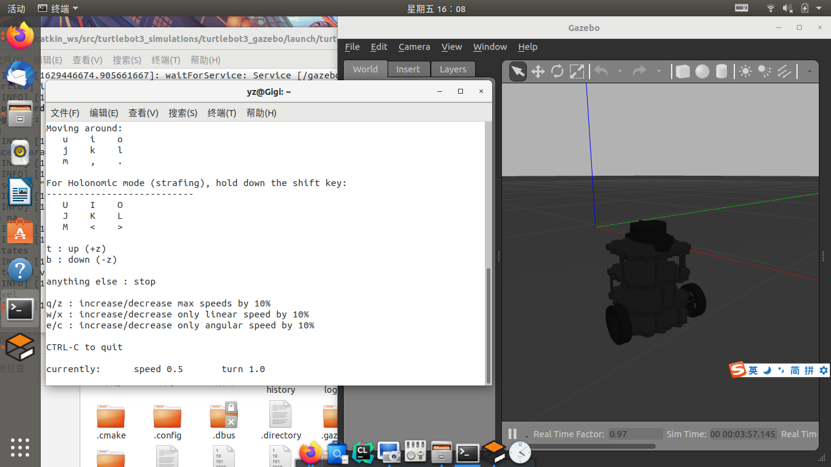This screenshot has height=467, width=831.
Task: Select the Rotate tool
Action: tap(557, 71)
